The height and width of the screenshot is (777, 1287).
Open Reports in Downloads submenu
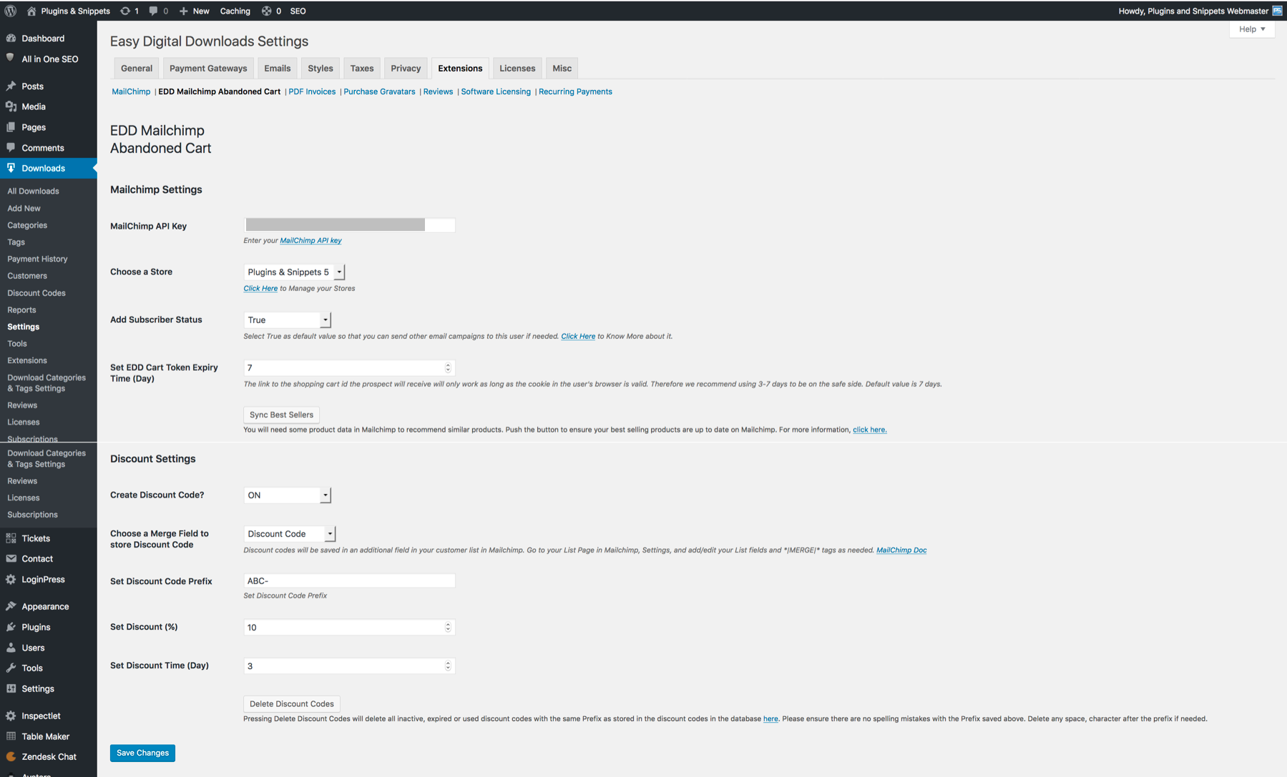(x=21, y=310)
